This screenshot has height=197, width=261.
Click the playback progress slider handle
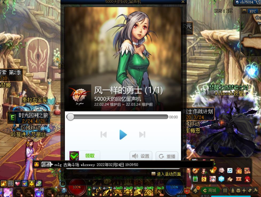pyautogui.click(x=70, y=117)
